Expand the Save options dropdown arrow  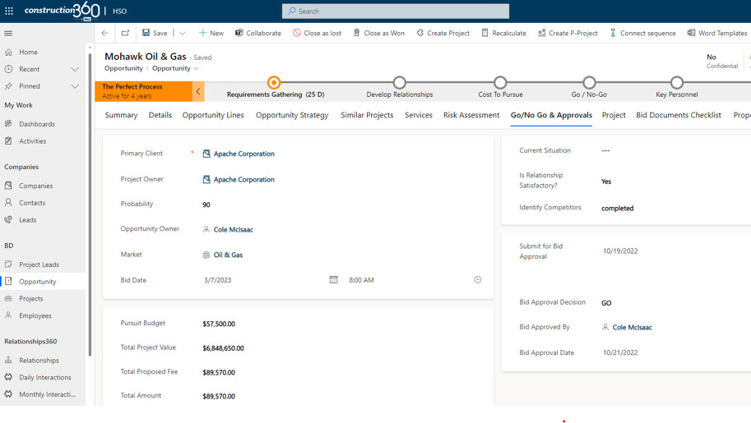(x=182, y=33)
